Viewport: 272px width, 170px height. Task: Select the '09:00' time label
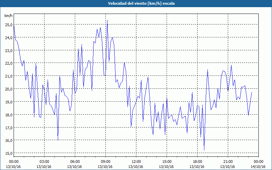coord(105,162)
